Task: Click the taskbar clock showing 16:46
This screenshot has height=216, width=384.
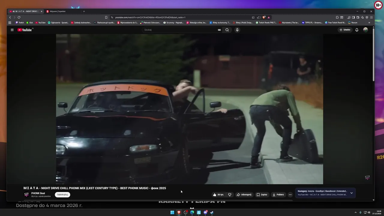Action: click(376, 212)
